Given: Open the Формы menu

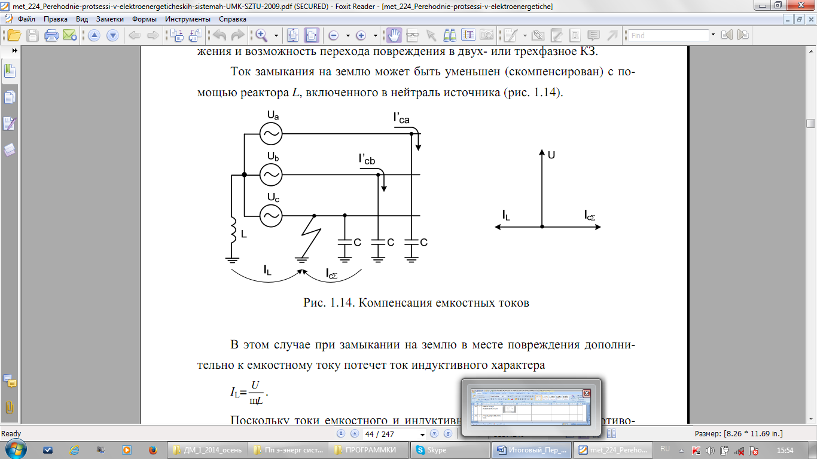Looking at the screenshot, I should click(144, 19).
